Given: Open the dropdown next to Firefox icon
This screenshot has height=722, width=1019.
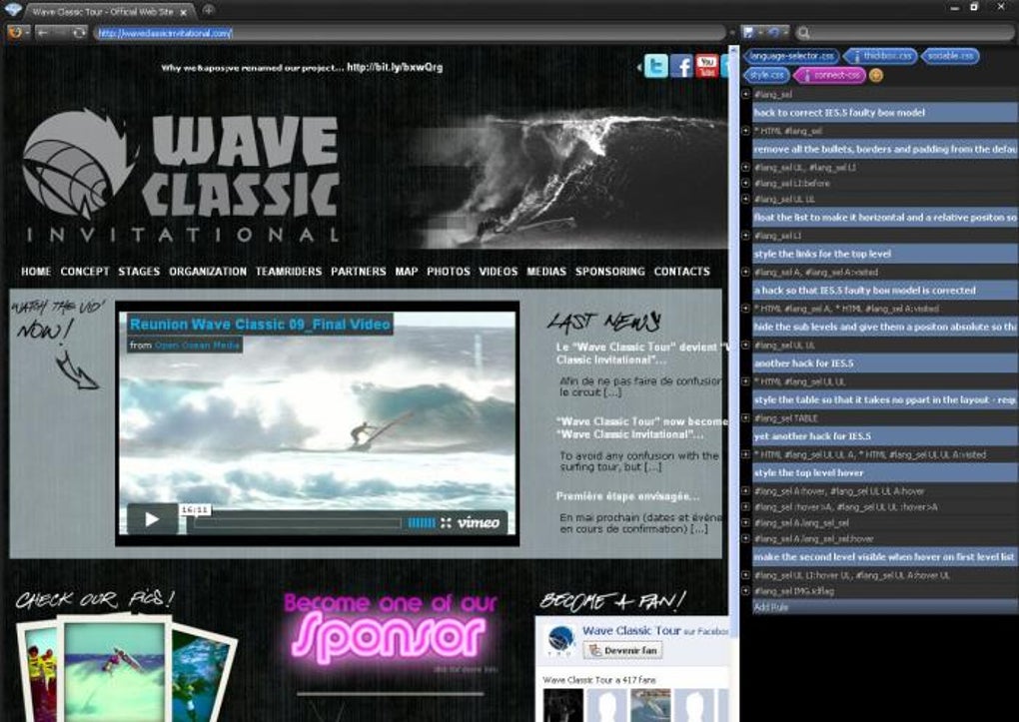Looking at the screenshot, I should [x=27, y=33].
